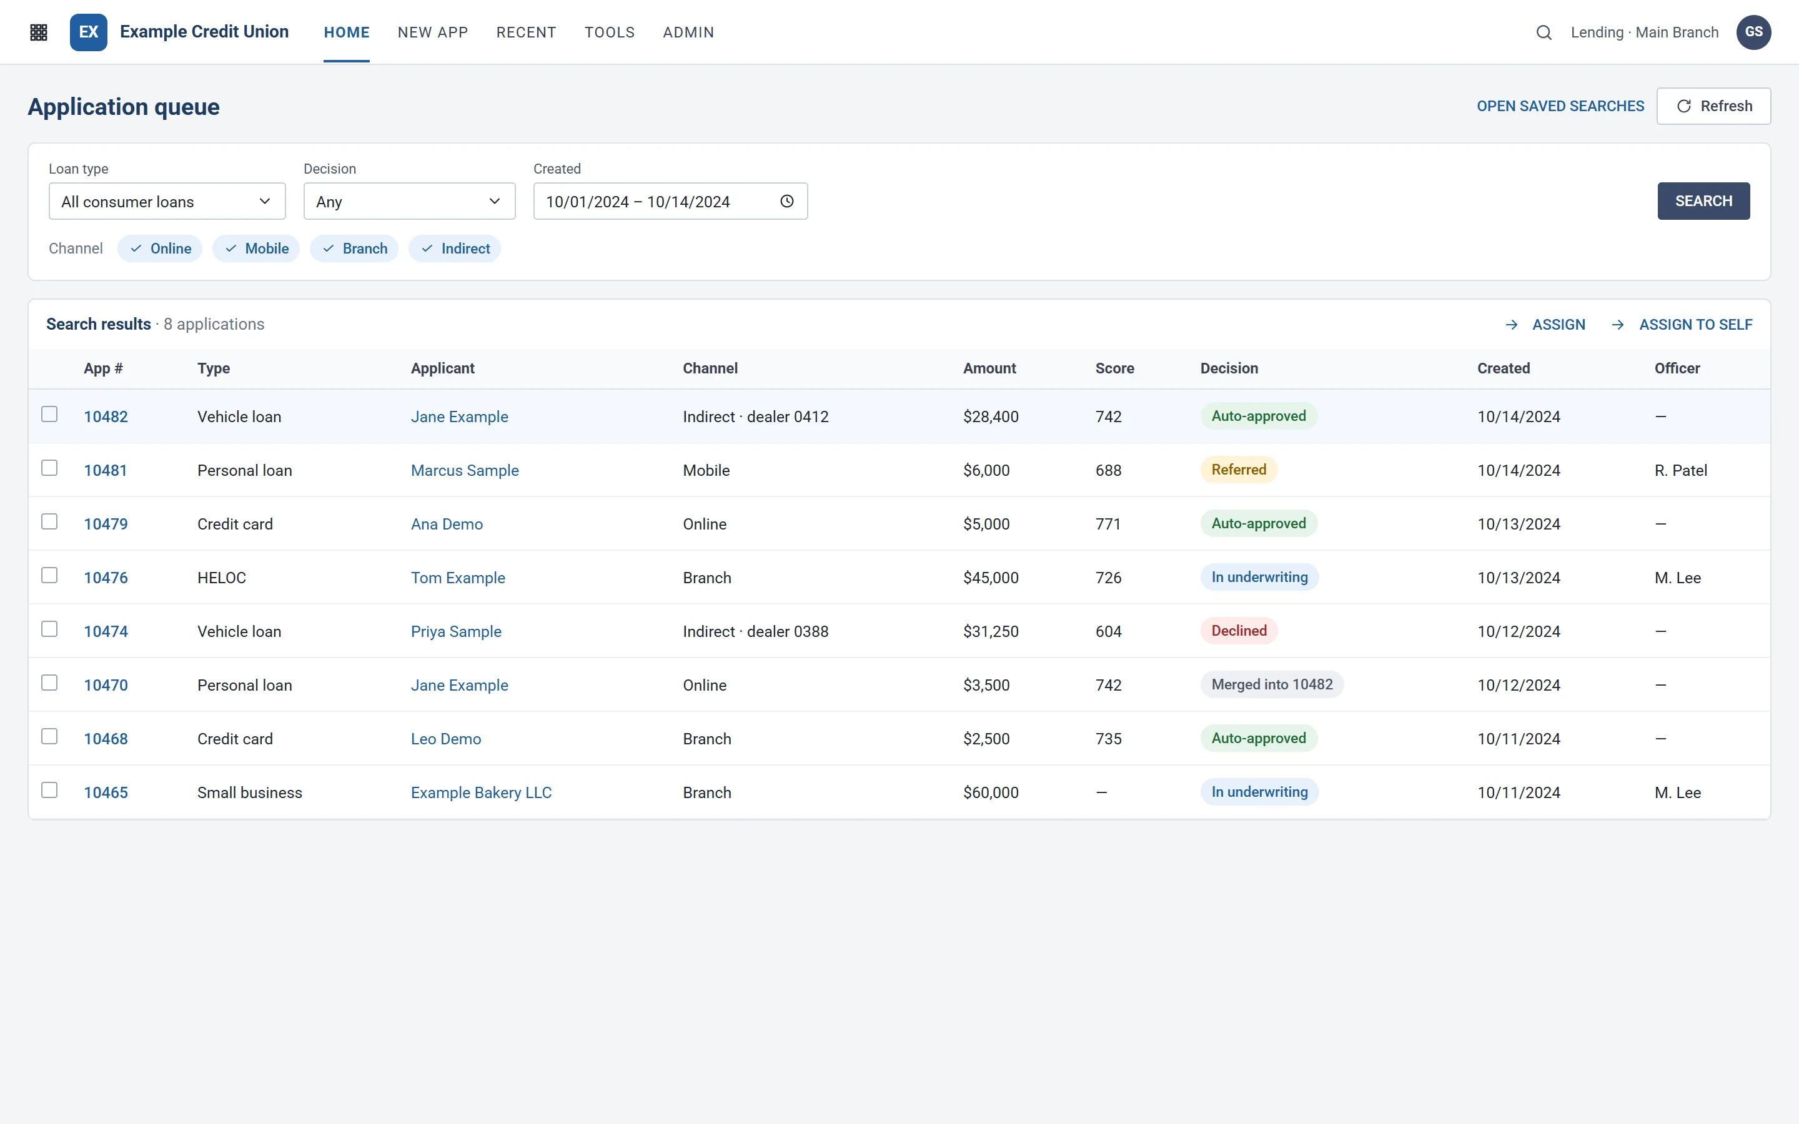Screen dimensions: 1799x1124
Task: Open applicant Ana Demo
Action: tap(447, 524)
